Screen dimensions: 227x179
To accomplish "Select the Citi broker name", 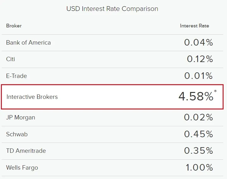I will [11, 59].
